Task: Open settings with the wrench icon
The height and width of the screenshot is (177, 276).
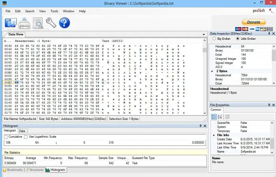Action: [51, 23]
